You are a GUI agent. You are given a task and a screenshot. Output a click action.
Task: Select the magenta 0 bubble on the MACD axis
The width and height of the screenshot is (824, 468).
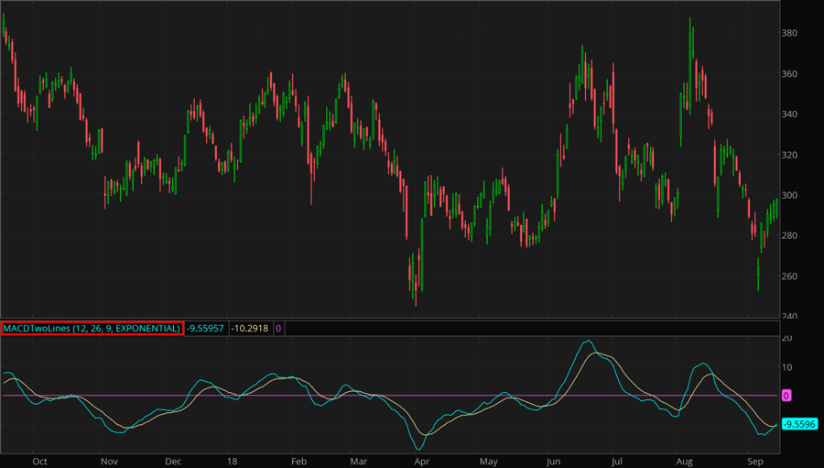pos(787,396)
